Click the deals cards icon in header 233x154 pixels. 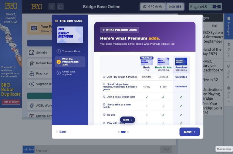click(x=145, y=7)
